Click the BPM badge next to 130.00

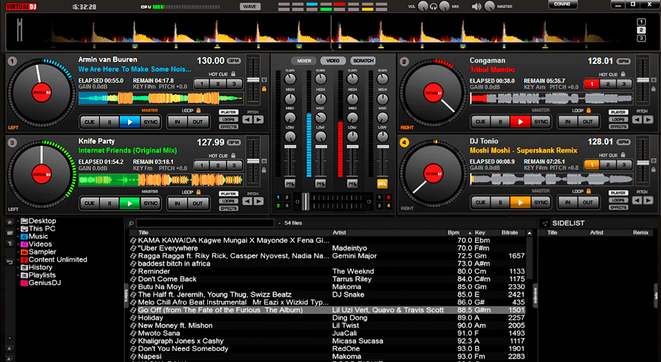pos(234,61)
